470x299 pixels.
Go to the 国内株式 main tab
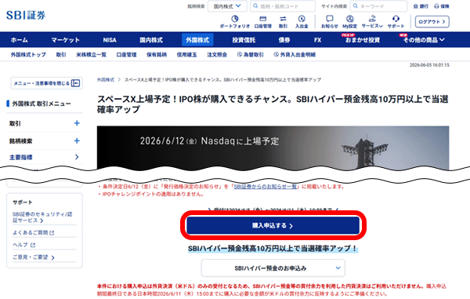(x=151, y=40)
